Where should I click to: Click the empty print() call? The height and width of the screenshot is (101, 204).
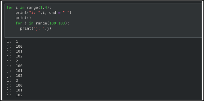23,18
